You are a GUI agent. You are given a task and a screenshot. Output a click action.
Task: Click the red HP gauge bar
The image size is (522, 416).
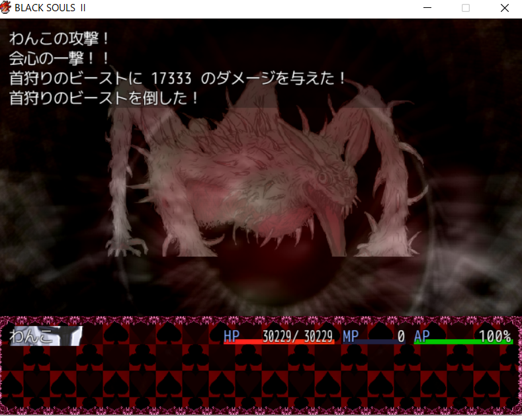(x=279, y=341)
